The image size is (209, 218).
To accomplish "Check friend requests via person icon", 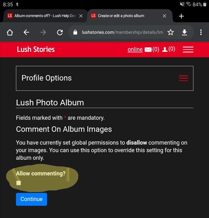I will click(x=165, y=49).
